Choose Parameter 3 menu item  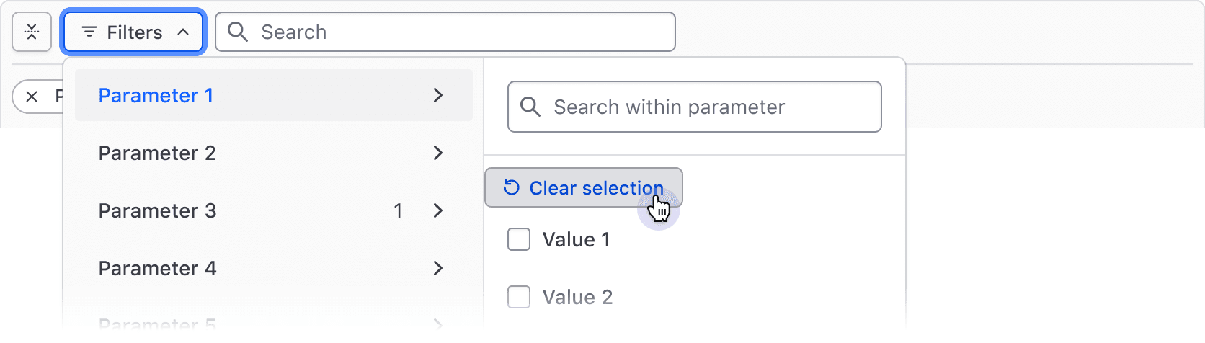[157, 210]
